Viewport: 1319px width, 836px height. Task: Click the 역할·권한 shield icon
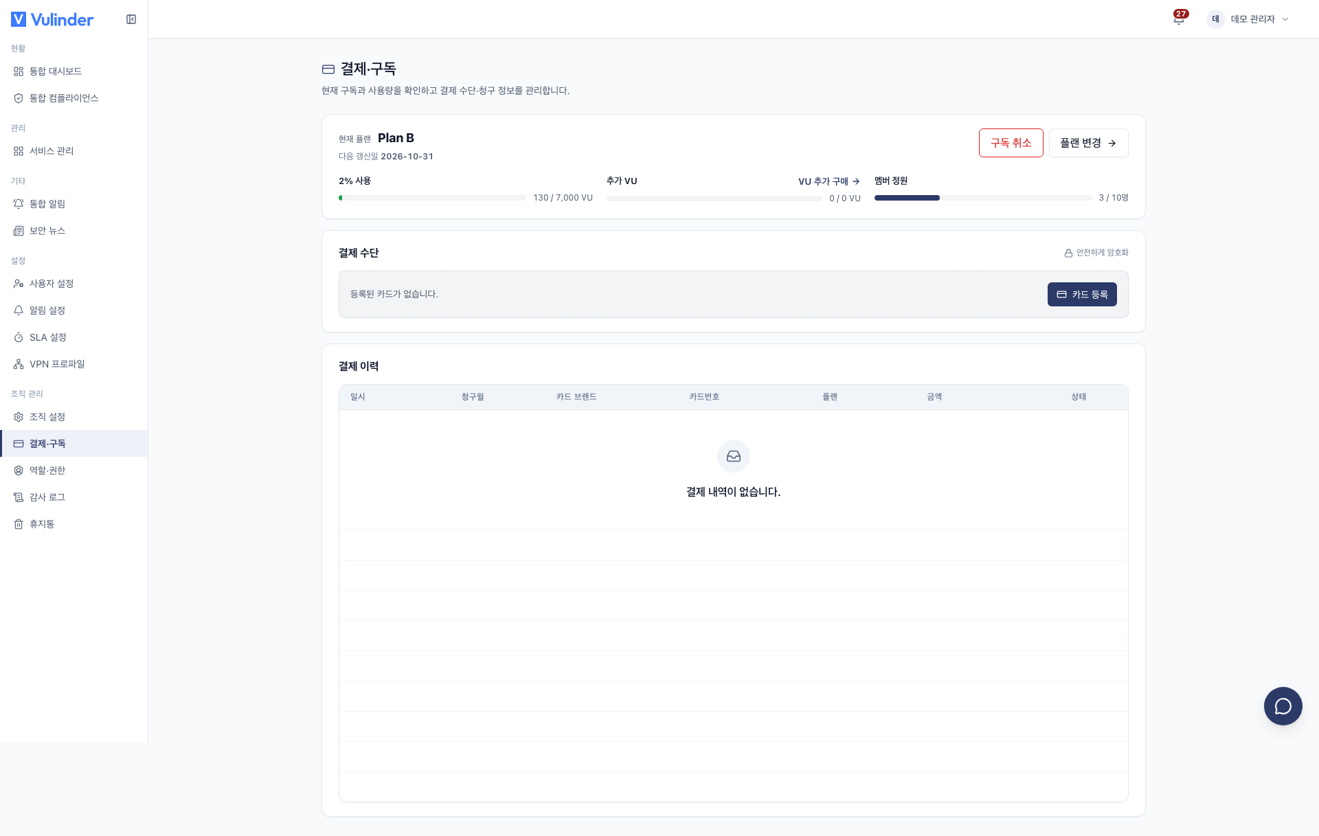pyautogui.click(x=19, y=471)
